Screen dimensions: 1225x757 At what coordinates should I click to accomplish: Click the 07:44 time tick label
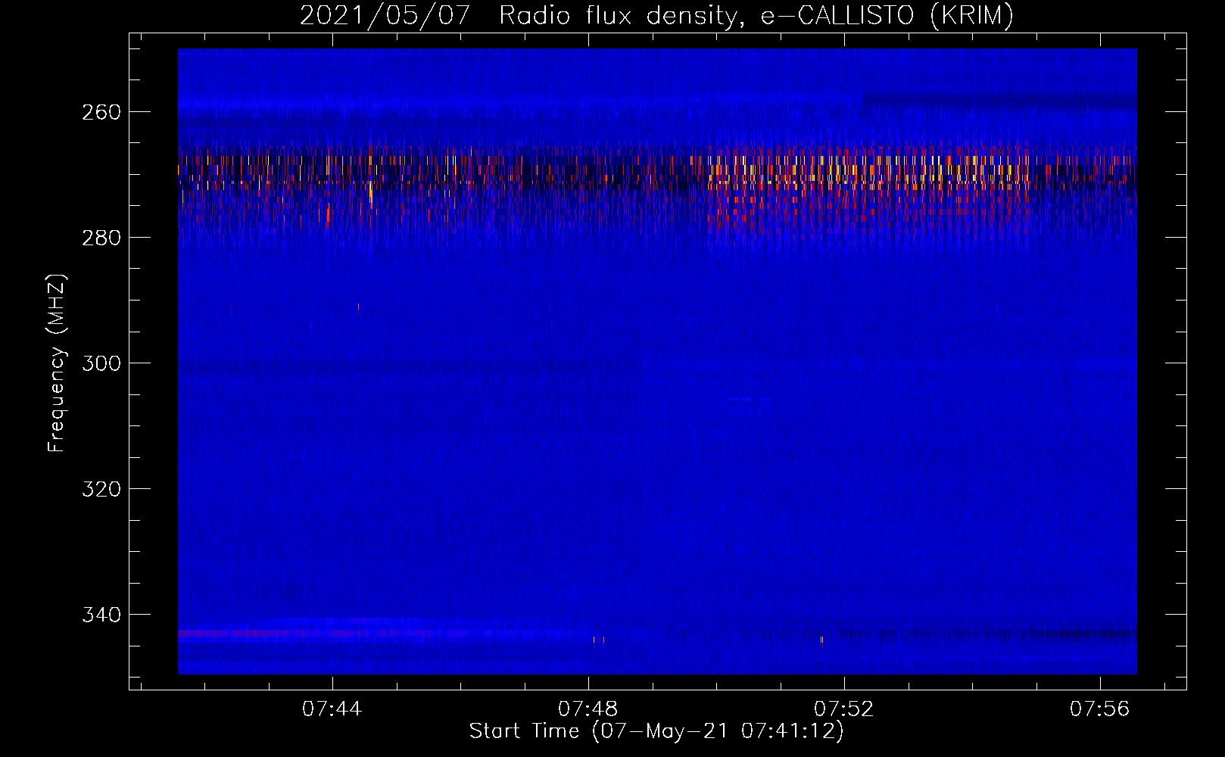[332, 709]
